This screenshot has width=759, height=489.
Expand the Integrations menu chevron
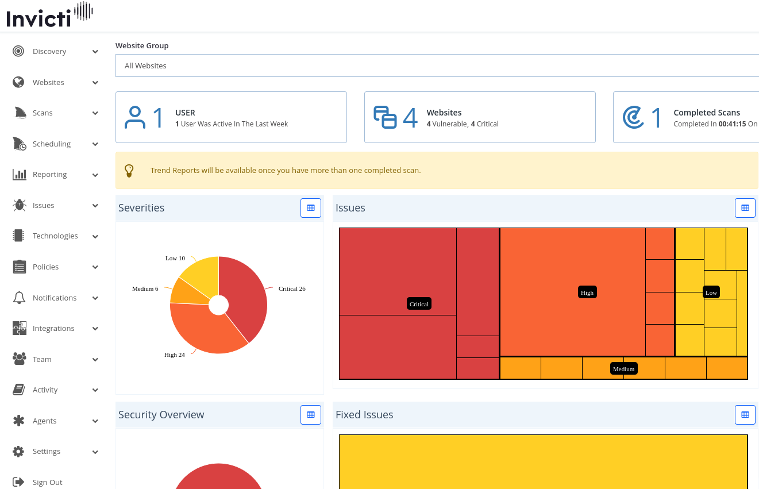click(x=95, y=328)
